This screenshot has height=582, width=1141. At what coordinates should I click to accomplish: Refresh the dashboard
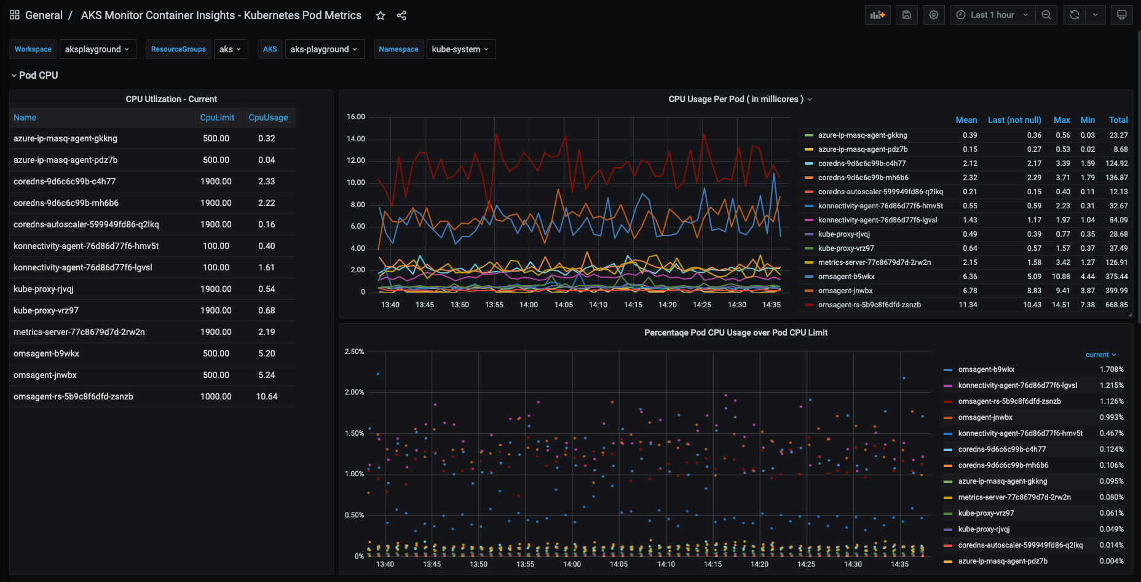pos(1075,15)
